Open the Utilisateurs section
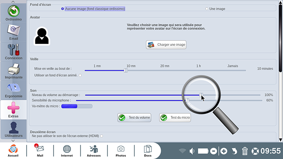283x159 pixels. [13, 129]
